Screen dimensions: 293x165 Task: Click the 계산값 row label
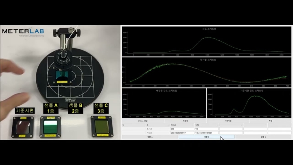[x=149, y=133]
